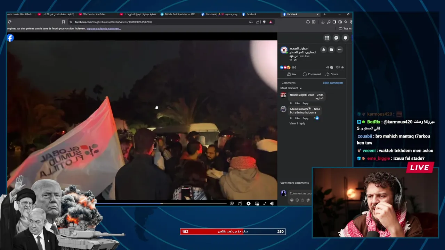Insert an avatar sticker in comment

292,200
